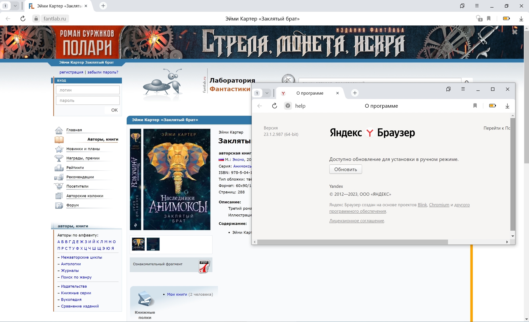Open the регистрация link
529x322 pixels.
click(x=71, y=72)
